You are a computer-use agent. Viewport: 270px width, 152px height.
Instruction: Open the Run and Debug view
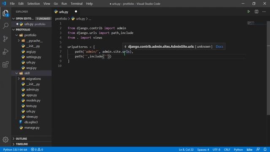click(x=5, y=52)
